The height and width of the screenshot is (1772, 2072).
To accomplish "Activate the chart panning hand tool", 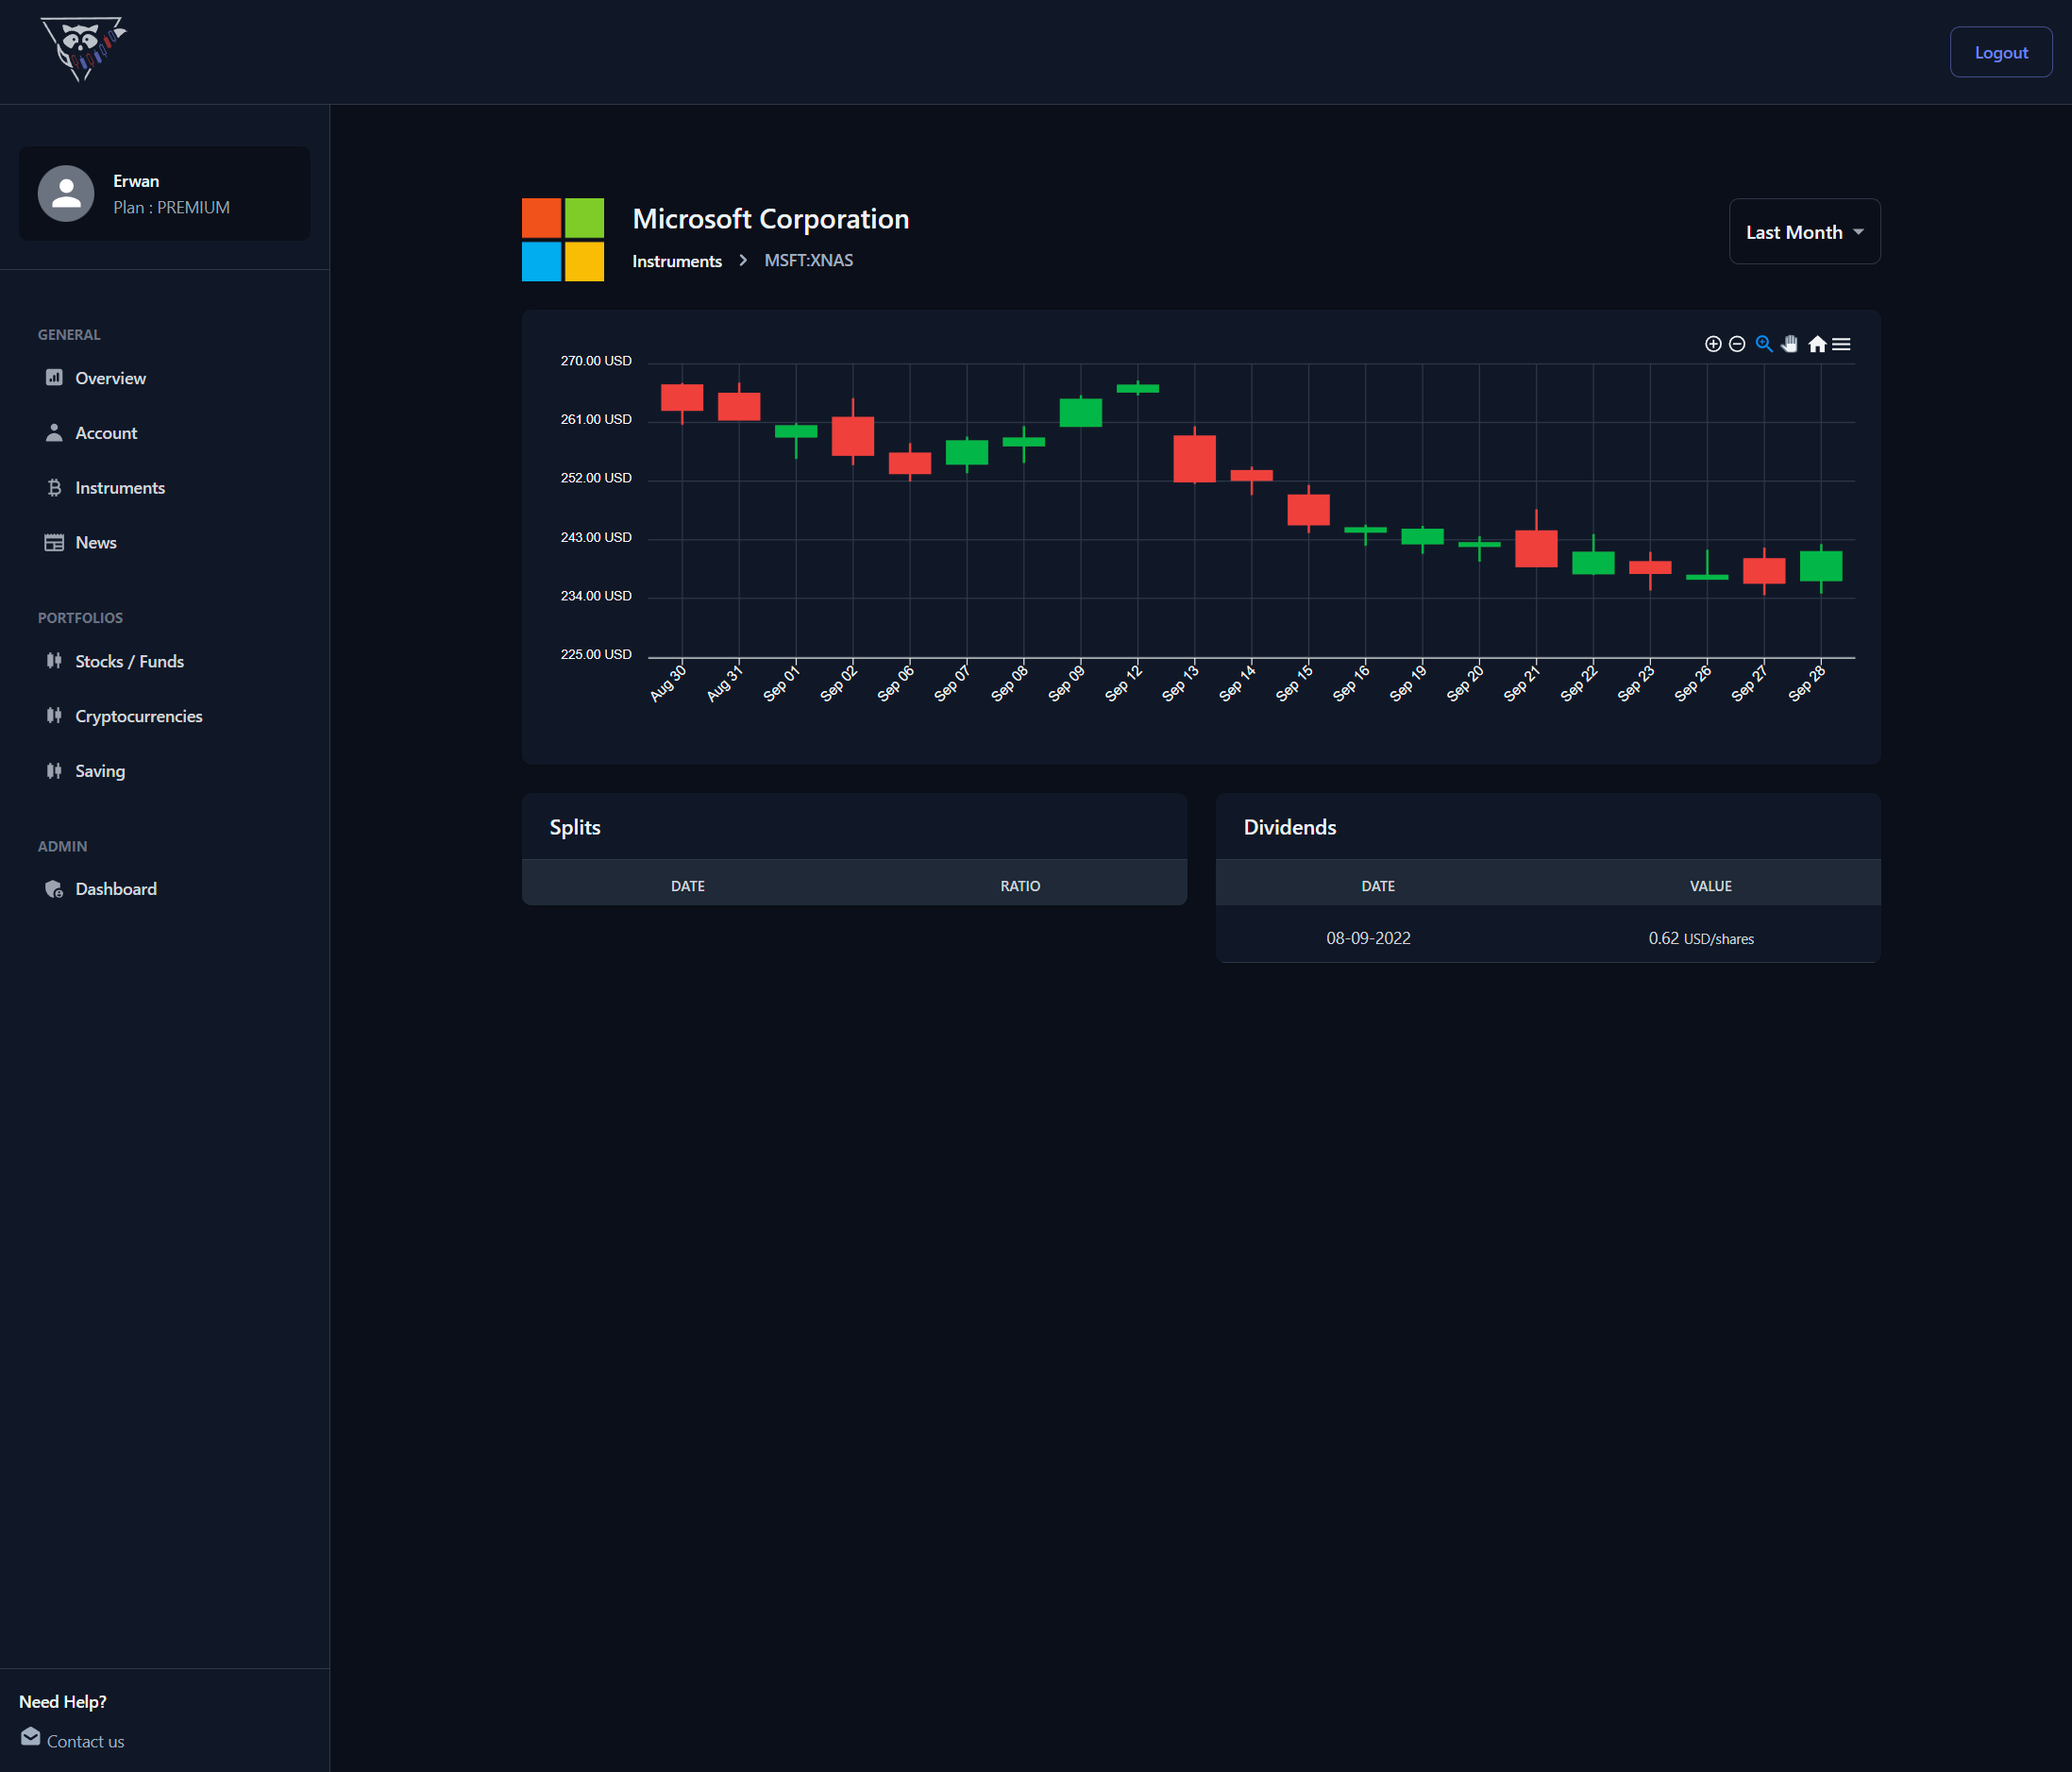I will click(x=1790, y=344).
